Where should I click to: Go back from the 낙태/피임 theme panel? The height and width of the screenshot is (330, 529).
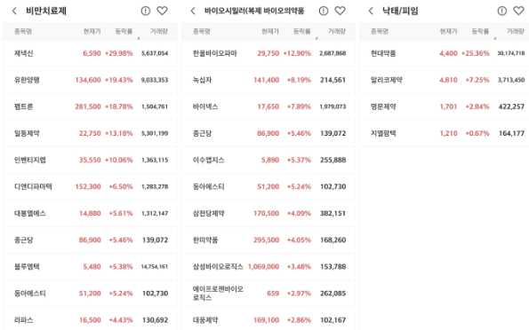click(371, 12)
